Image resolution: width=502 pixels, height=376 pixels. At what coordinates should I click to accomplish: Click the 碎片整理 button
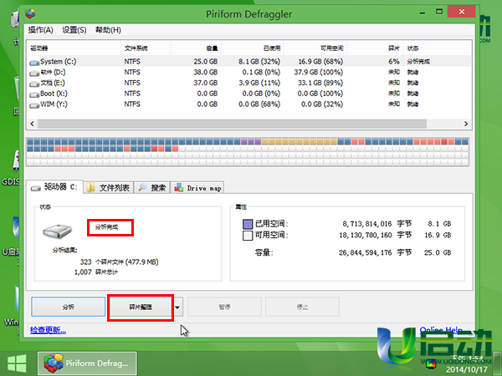point(141,307)
